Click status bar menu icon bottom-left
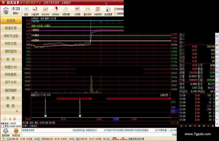This screenshot has width=219, height=141. pyautogui.click(x=3, y=139)
